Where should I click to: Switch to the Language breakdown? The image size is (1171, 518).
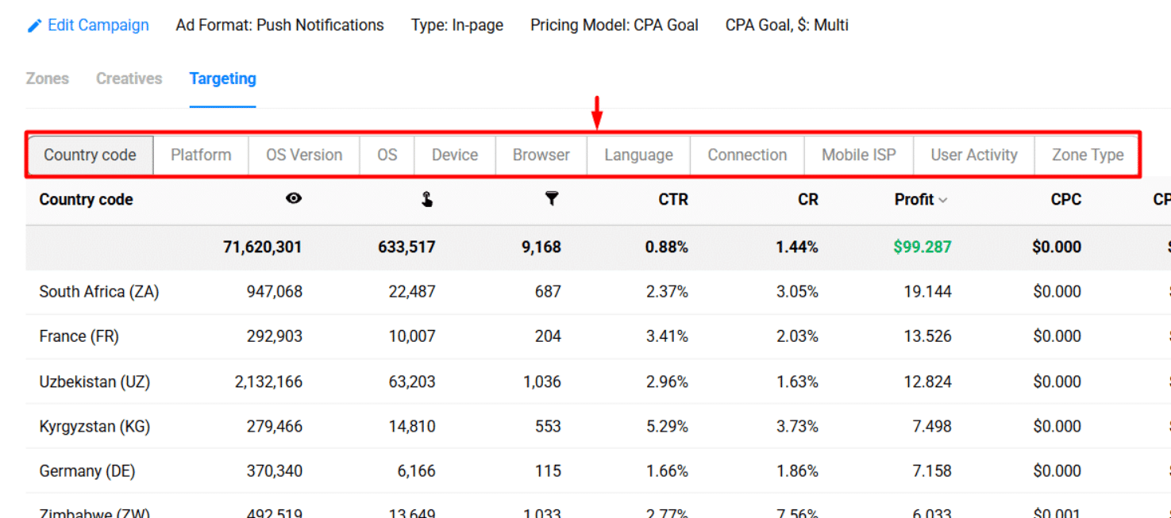pyautogui.click(x=638, y=155)
